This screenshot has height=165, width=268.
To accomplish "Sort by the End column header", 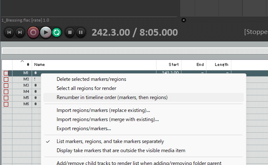I will (194, 65).
